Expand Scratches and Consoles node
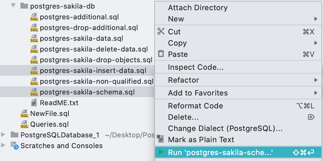Screen dimensions: 323x161 (x=3, y=145)
